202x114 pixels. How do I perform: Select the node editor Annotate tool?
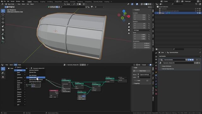click(x=3, y=73)
